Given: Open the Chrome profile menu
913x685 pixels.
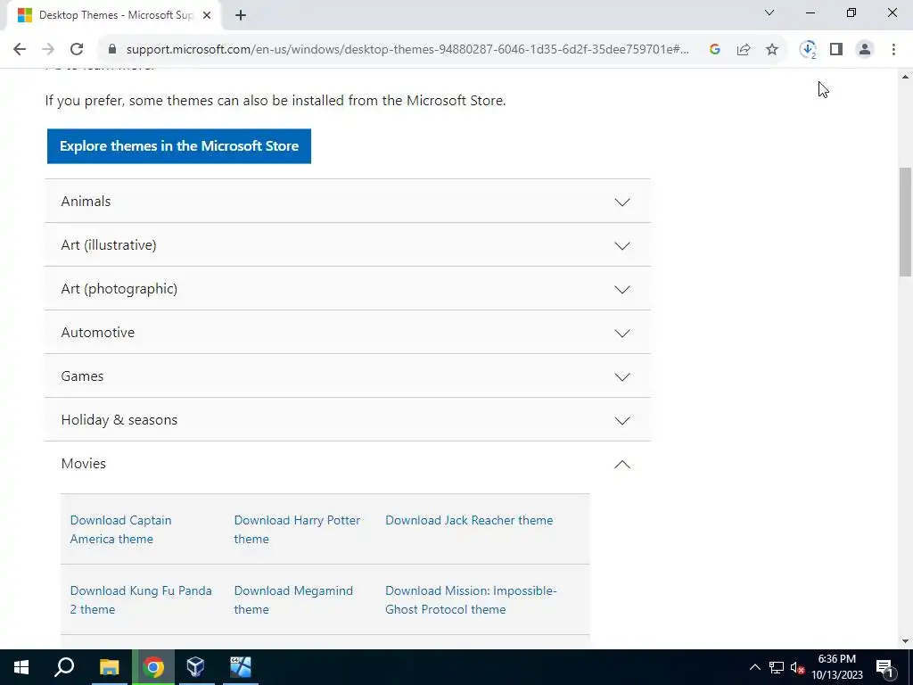Looking at the screenshot, I should 865,50.
